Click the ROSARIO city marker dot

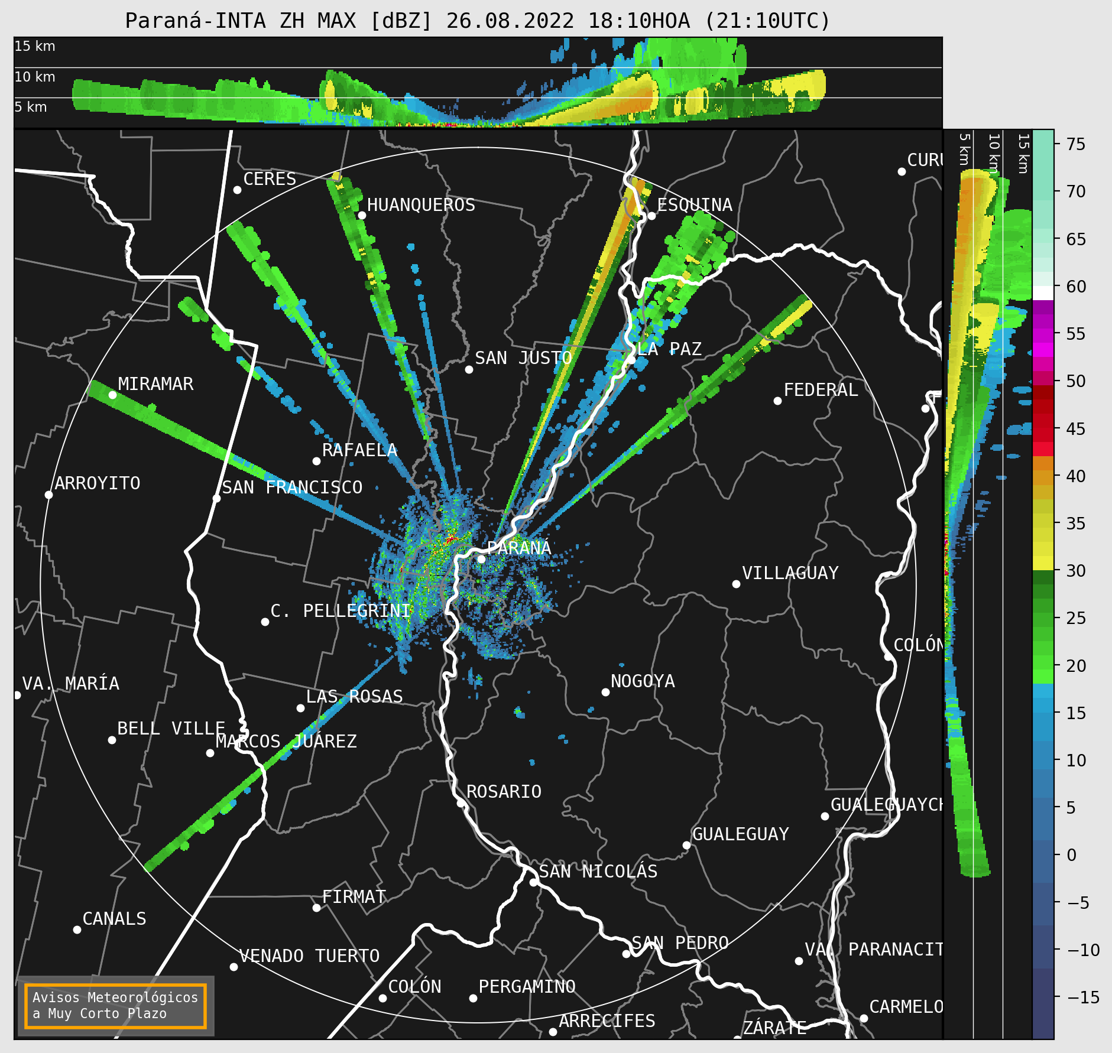[461, 803]
